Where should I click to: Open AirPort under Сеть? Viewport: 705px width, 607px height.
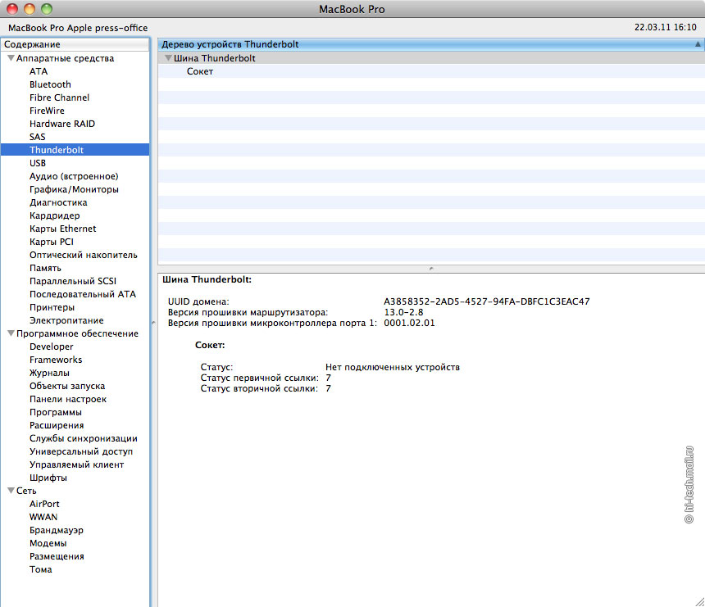click(x=44, y=504)
